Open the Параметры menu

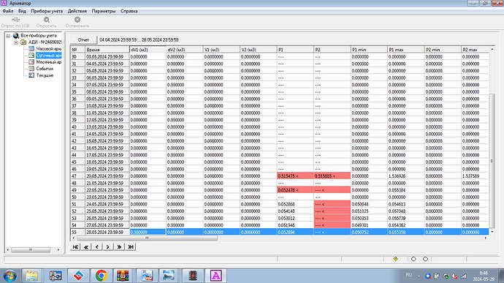point(104,11)
